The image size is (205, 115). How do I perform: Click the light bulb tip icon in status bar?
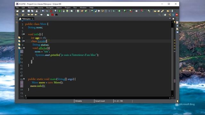coord(177,101)
